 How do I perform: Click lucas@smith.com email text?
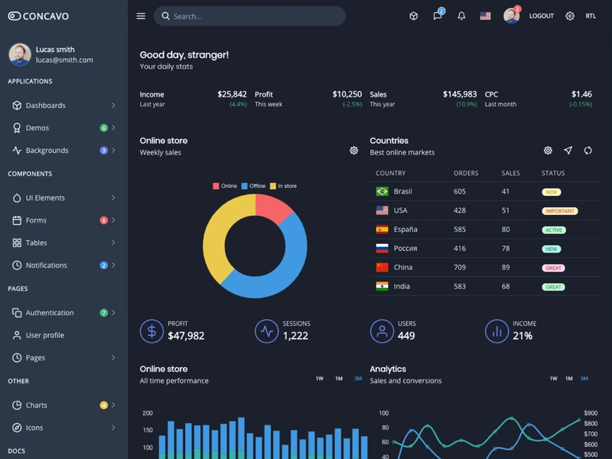point(64,60)
